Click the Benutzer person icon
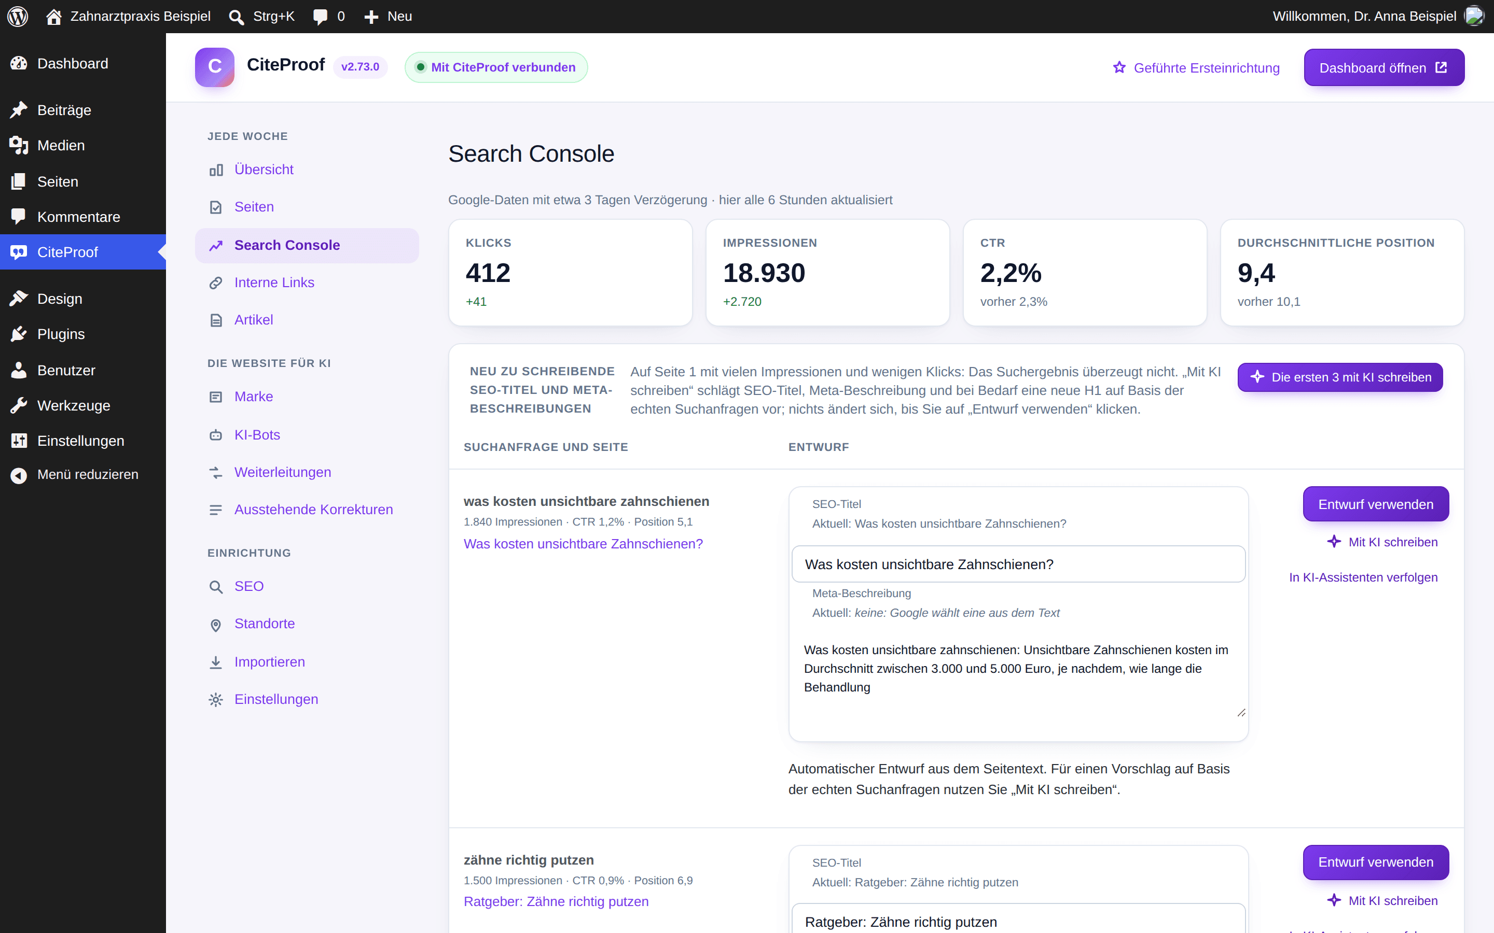 tap(19, 370)
